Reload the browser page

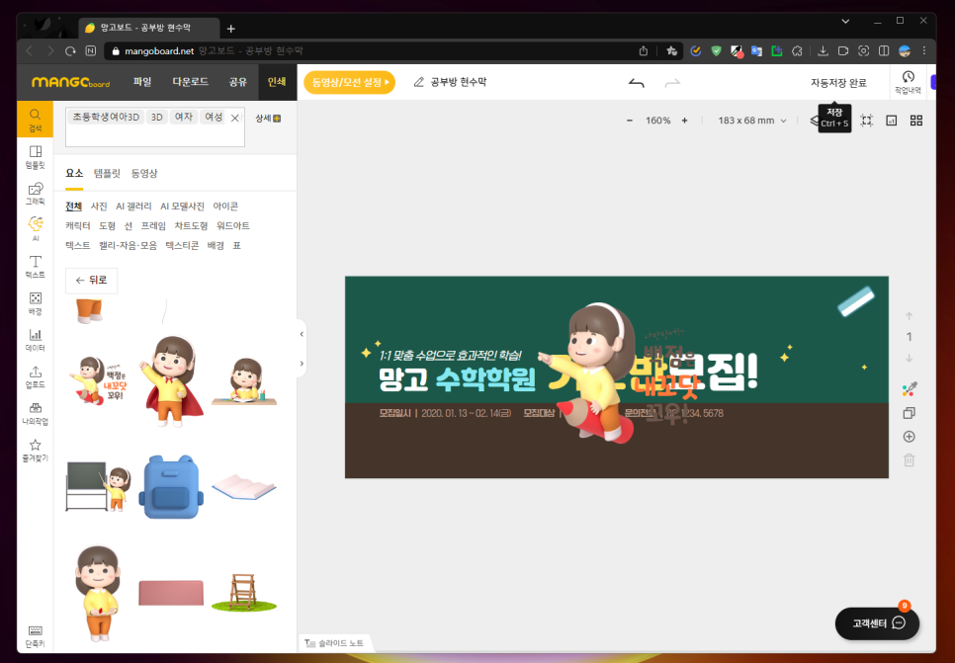[x=70, y=51]
